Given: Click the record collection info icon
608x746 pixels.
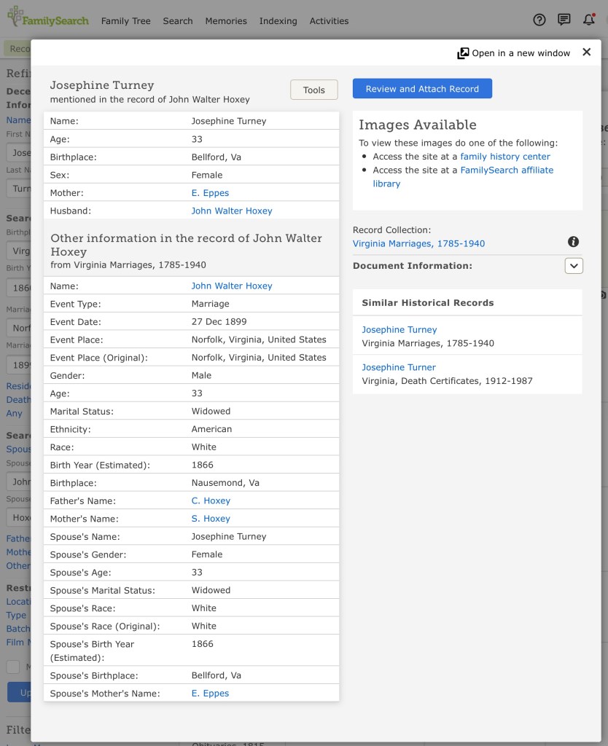Looking at the screenshot, I should pyautogui.click(x=573, y=242).
